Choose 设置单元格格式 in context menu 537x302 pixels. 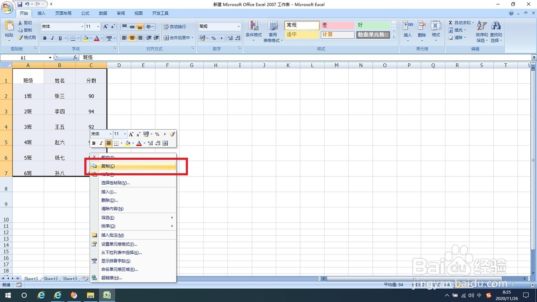tap(133, 244)
